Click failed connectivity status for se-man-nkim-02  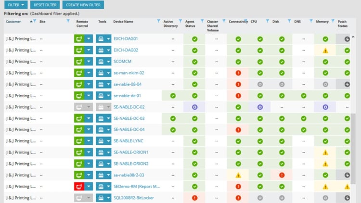click(238, 73)
